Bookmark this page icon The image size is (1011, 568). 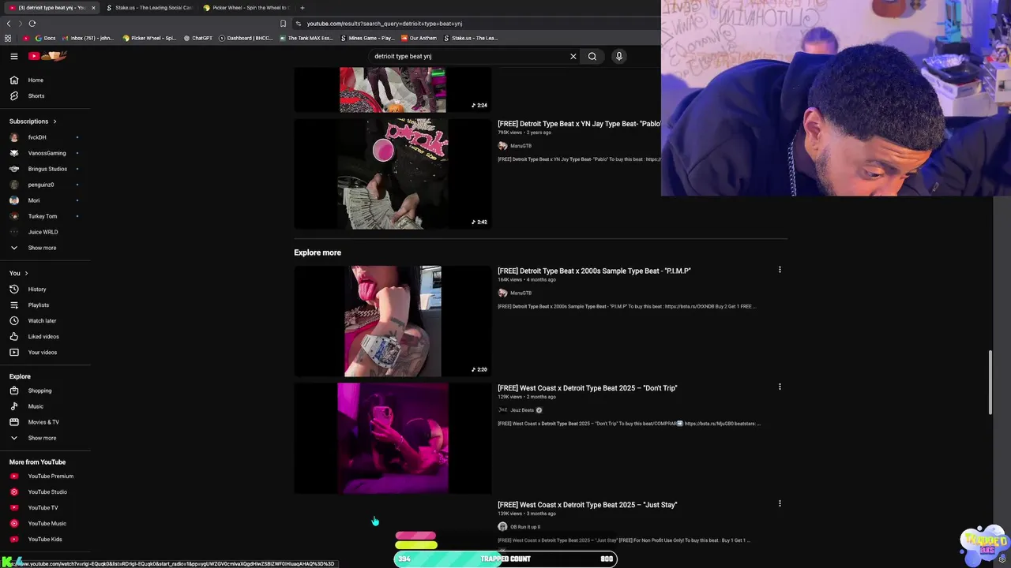coord(283,24)
